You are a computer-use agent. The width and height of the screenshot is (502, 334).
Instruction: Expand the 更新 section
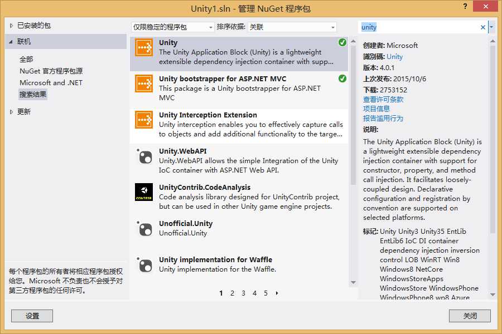coord(11,111)
